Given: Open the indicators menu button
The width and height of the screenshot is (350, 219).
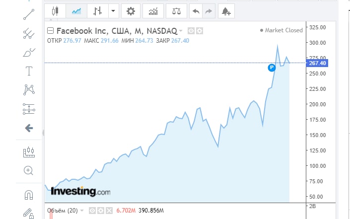Looking at the screenshot, I should click(153, 10).
